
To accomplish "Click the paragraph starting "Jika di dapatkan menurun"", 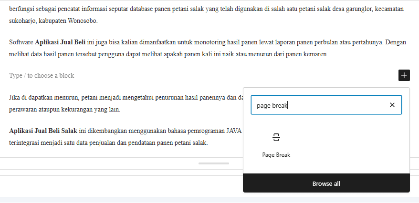I will click(x=126, y=103).
